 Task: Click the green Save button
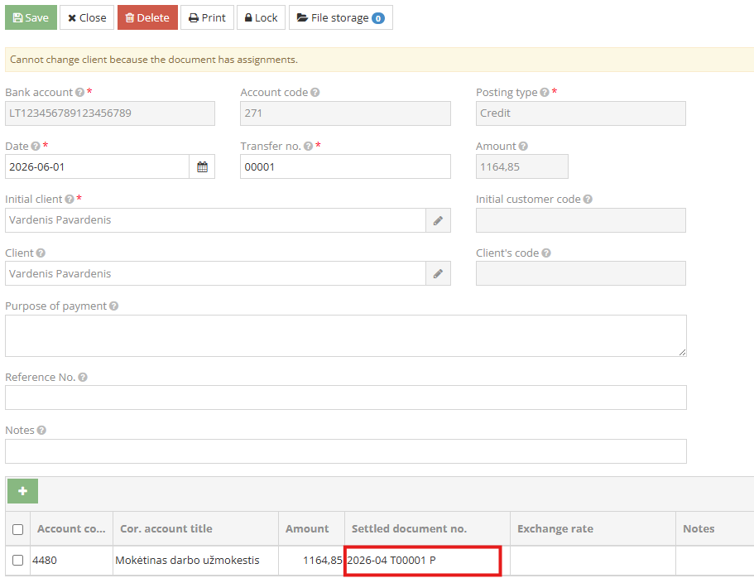31,17
